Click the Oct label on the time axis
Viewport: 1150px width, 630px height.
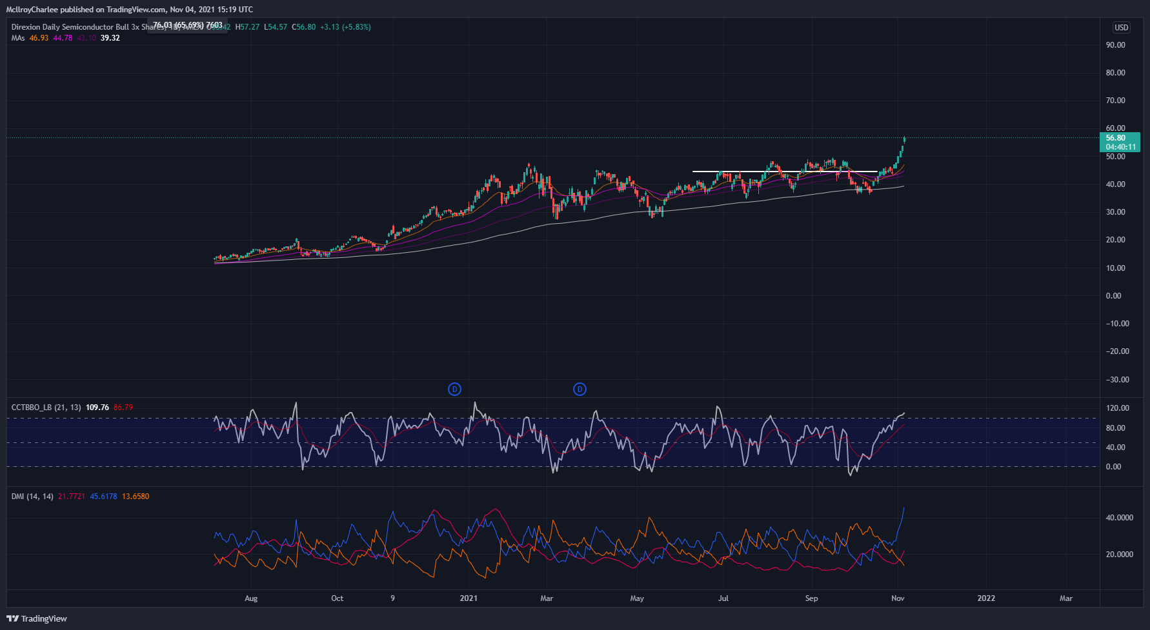(338, 598)
